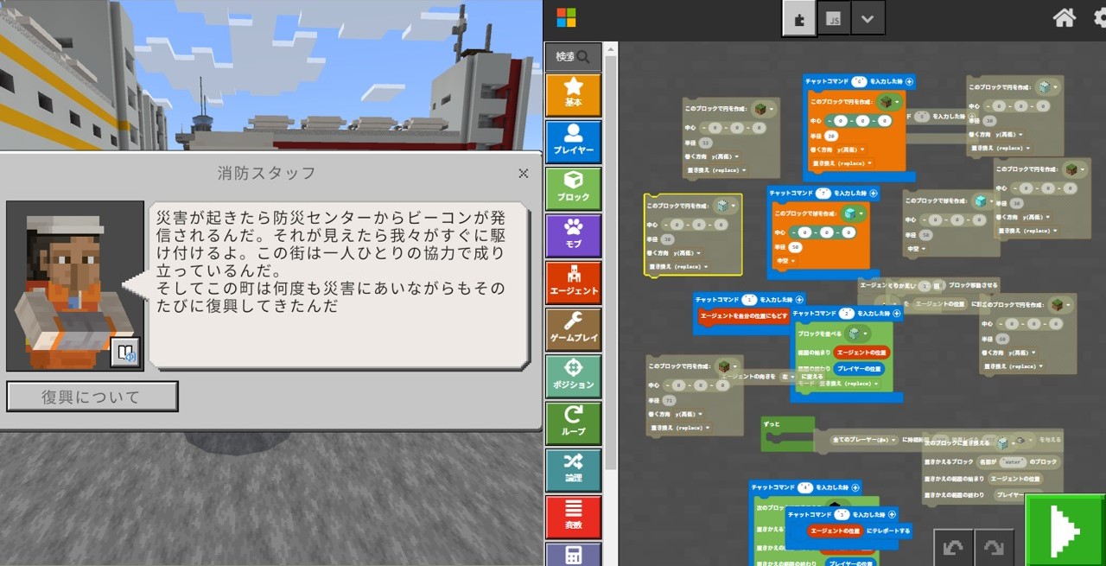Open the settings gear menu
The height and width of the screenshot is (566, 1106).
pos(1100,17)
